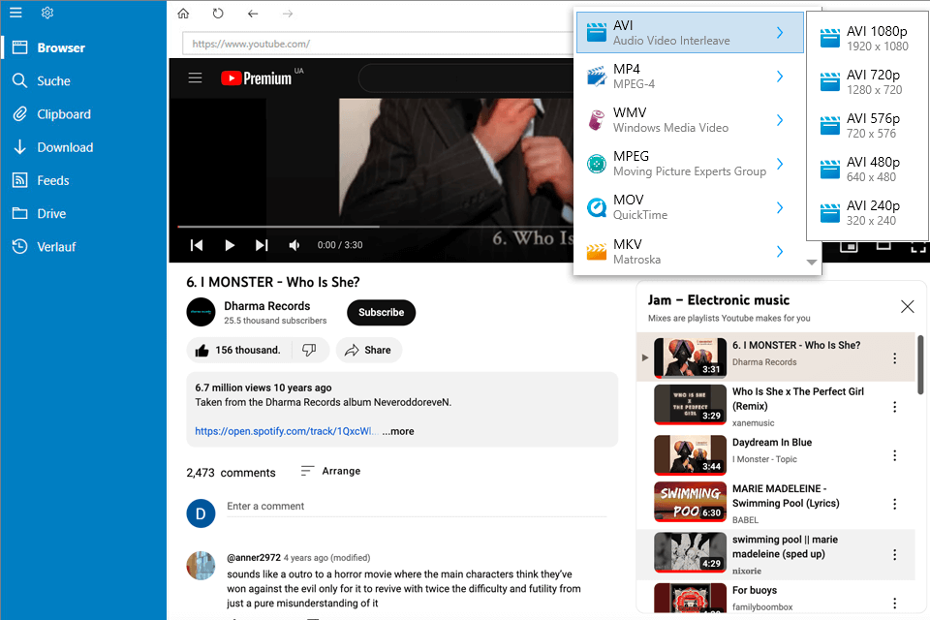
Task: Open the Feeds sidebar item
Action: (83, 180)
